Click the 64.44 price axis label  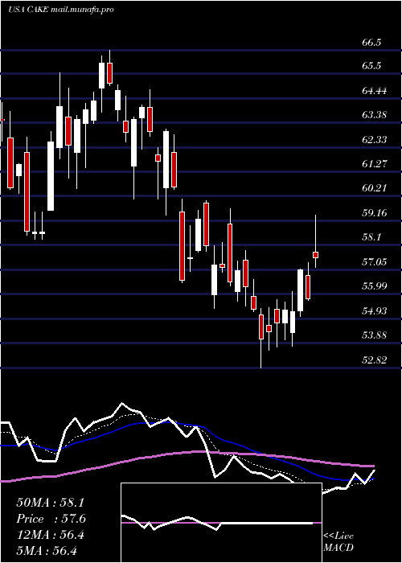(375, 91)
